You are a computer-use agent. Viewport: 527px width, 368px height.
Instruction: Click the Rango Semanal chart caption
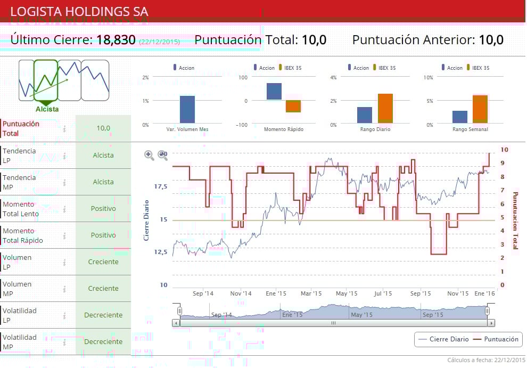tap(470, 129)
